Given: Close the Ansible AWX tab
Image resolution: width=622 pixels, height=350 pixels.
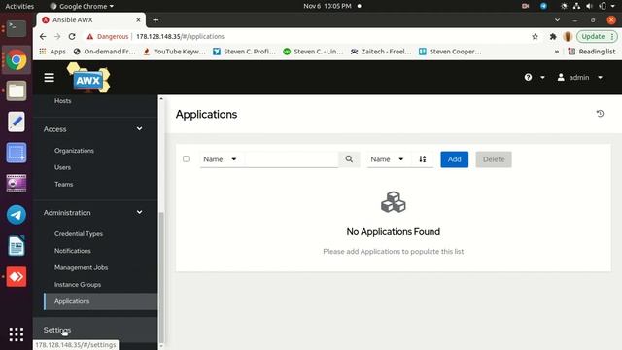Looking at the screenshot, I should click(x=138, y=19).
